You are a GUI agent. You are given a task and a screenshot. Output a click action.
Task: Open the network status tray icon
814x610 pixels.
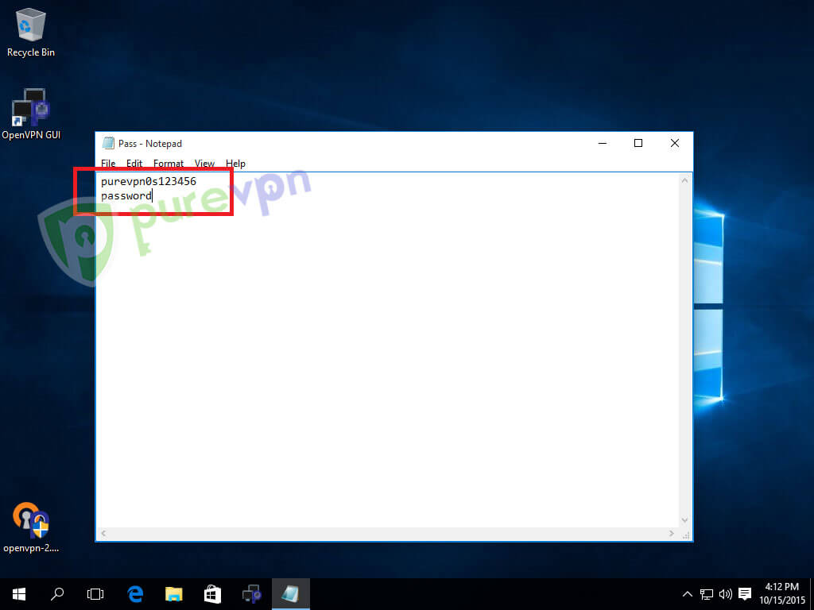pyautogui.click(x=706, y=594)
